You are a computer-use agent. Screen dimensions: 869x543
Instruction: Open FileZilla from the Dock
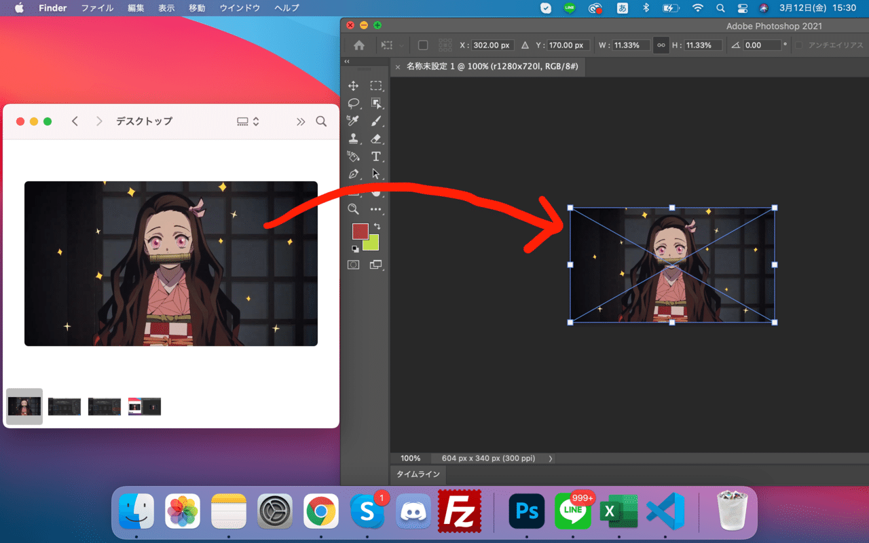pyautogui.click(x=460, y=511)
